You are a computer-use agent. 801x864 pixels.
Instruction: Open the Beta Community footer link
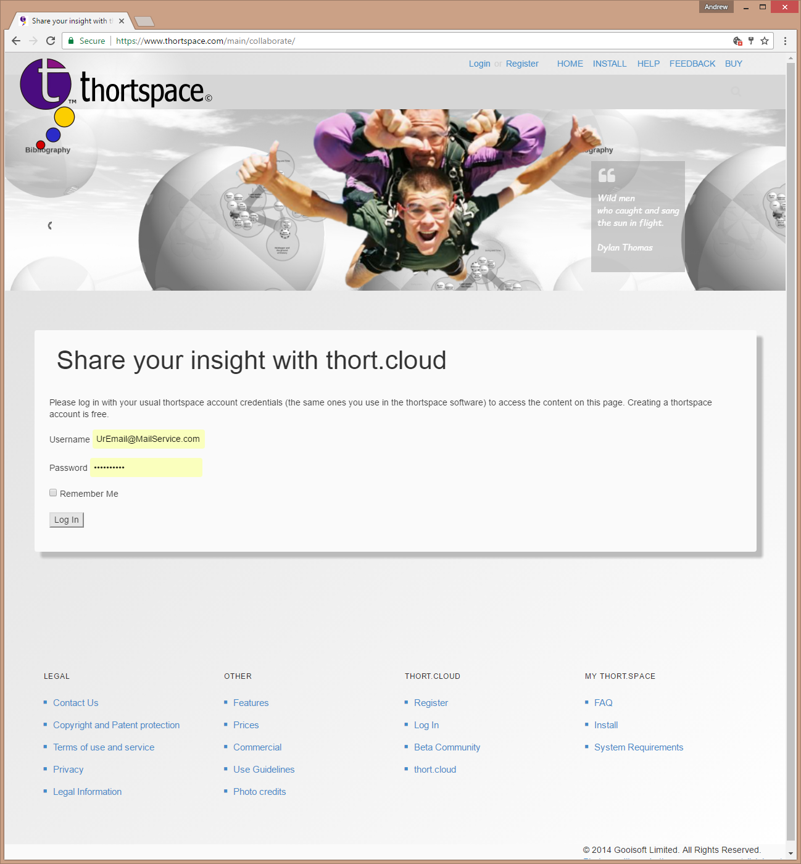pos(447,747)
